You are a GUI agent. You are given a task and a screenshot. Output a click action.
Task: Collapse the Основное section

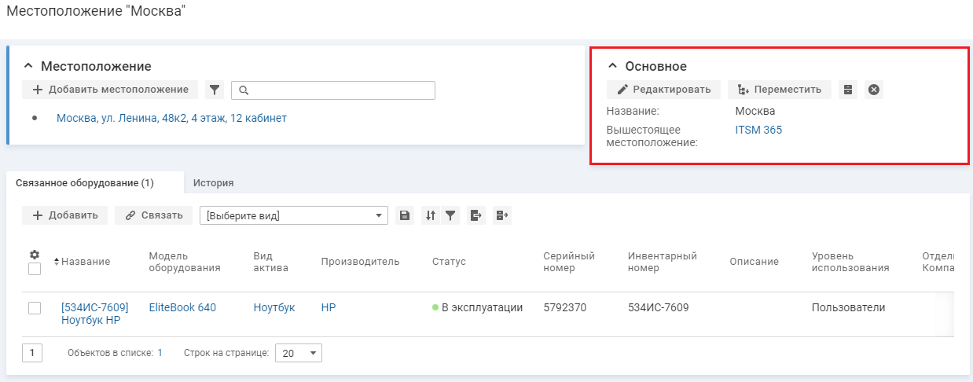click(613, 67)
